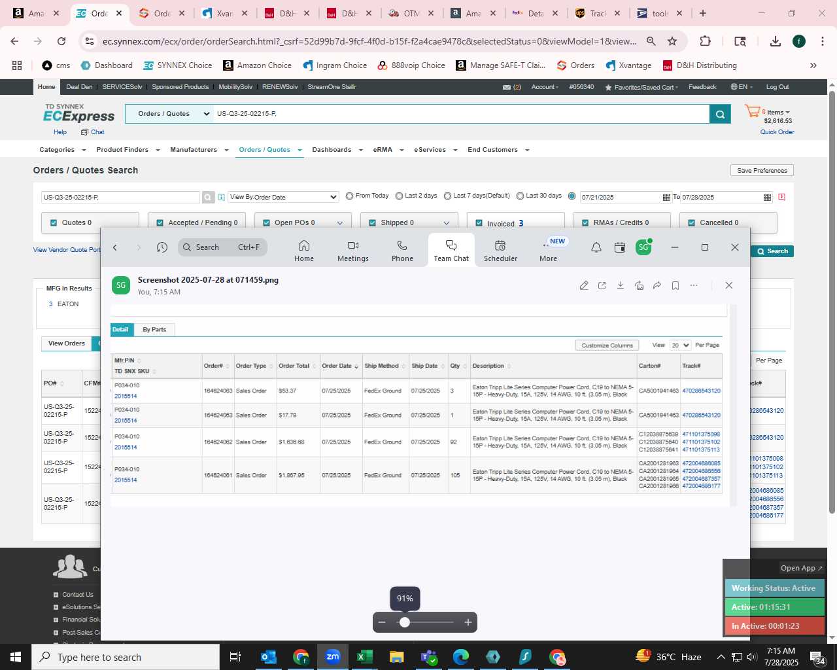The height and width of the screenshot is (670, 837).
Task: Switch to Zoom Team Chat tab
Action: click(451, 251)
